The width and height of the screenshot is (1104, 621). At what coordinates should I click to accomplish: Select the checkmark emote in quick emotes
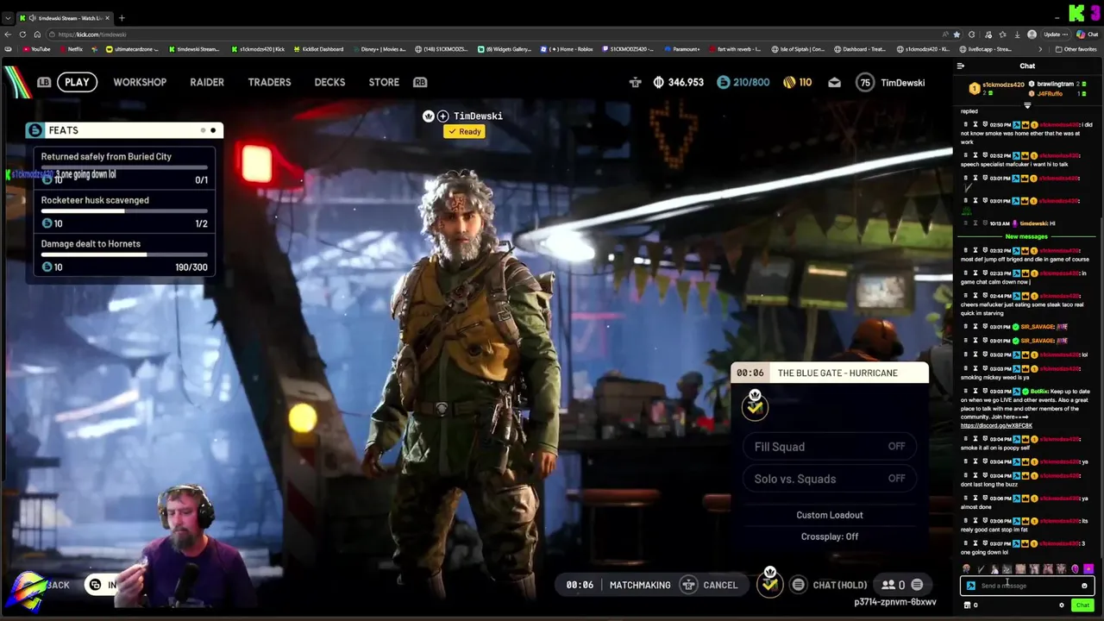[980, 569]
